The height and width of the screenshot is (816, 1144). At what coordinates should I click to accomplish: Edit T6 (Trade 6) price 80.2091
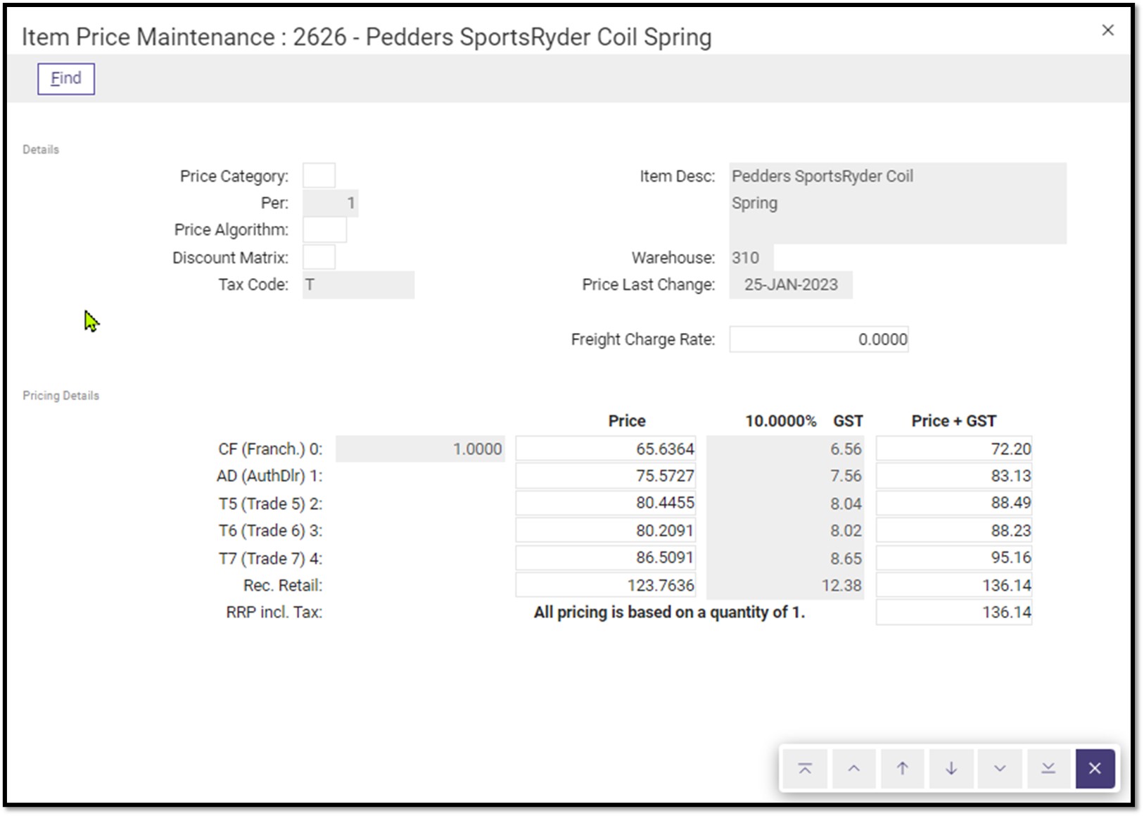click(606, 530)
